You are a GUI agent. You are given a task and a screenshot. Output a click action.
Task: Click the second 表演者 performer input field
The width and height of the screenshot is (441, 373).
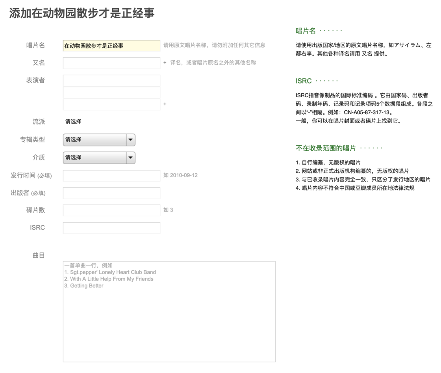pos(112,93)
